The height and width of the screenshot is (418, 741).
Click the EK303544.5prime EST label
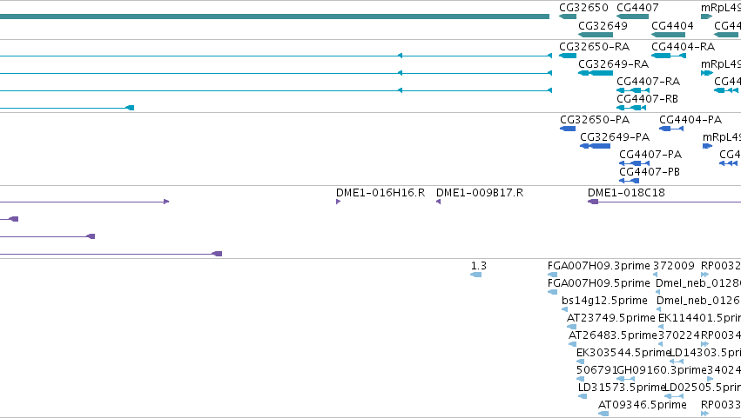pyautogui.click(x=623, y=353)
